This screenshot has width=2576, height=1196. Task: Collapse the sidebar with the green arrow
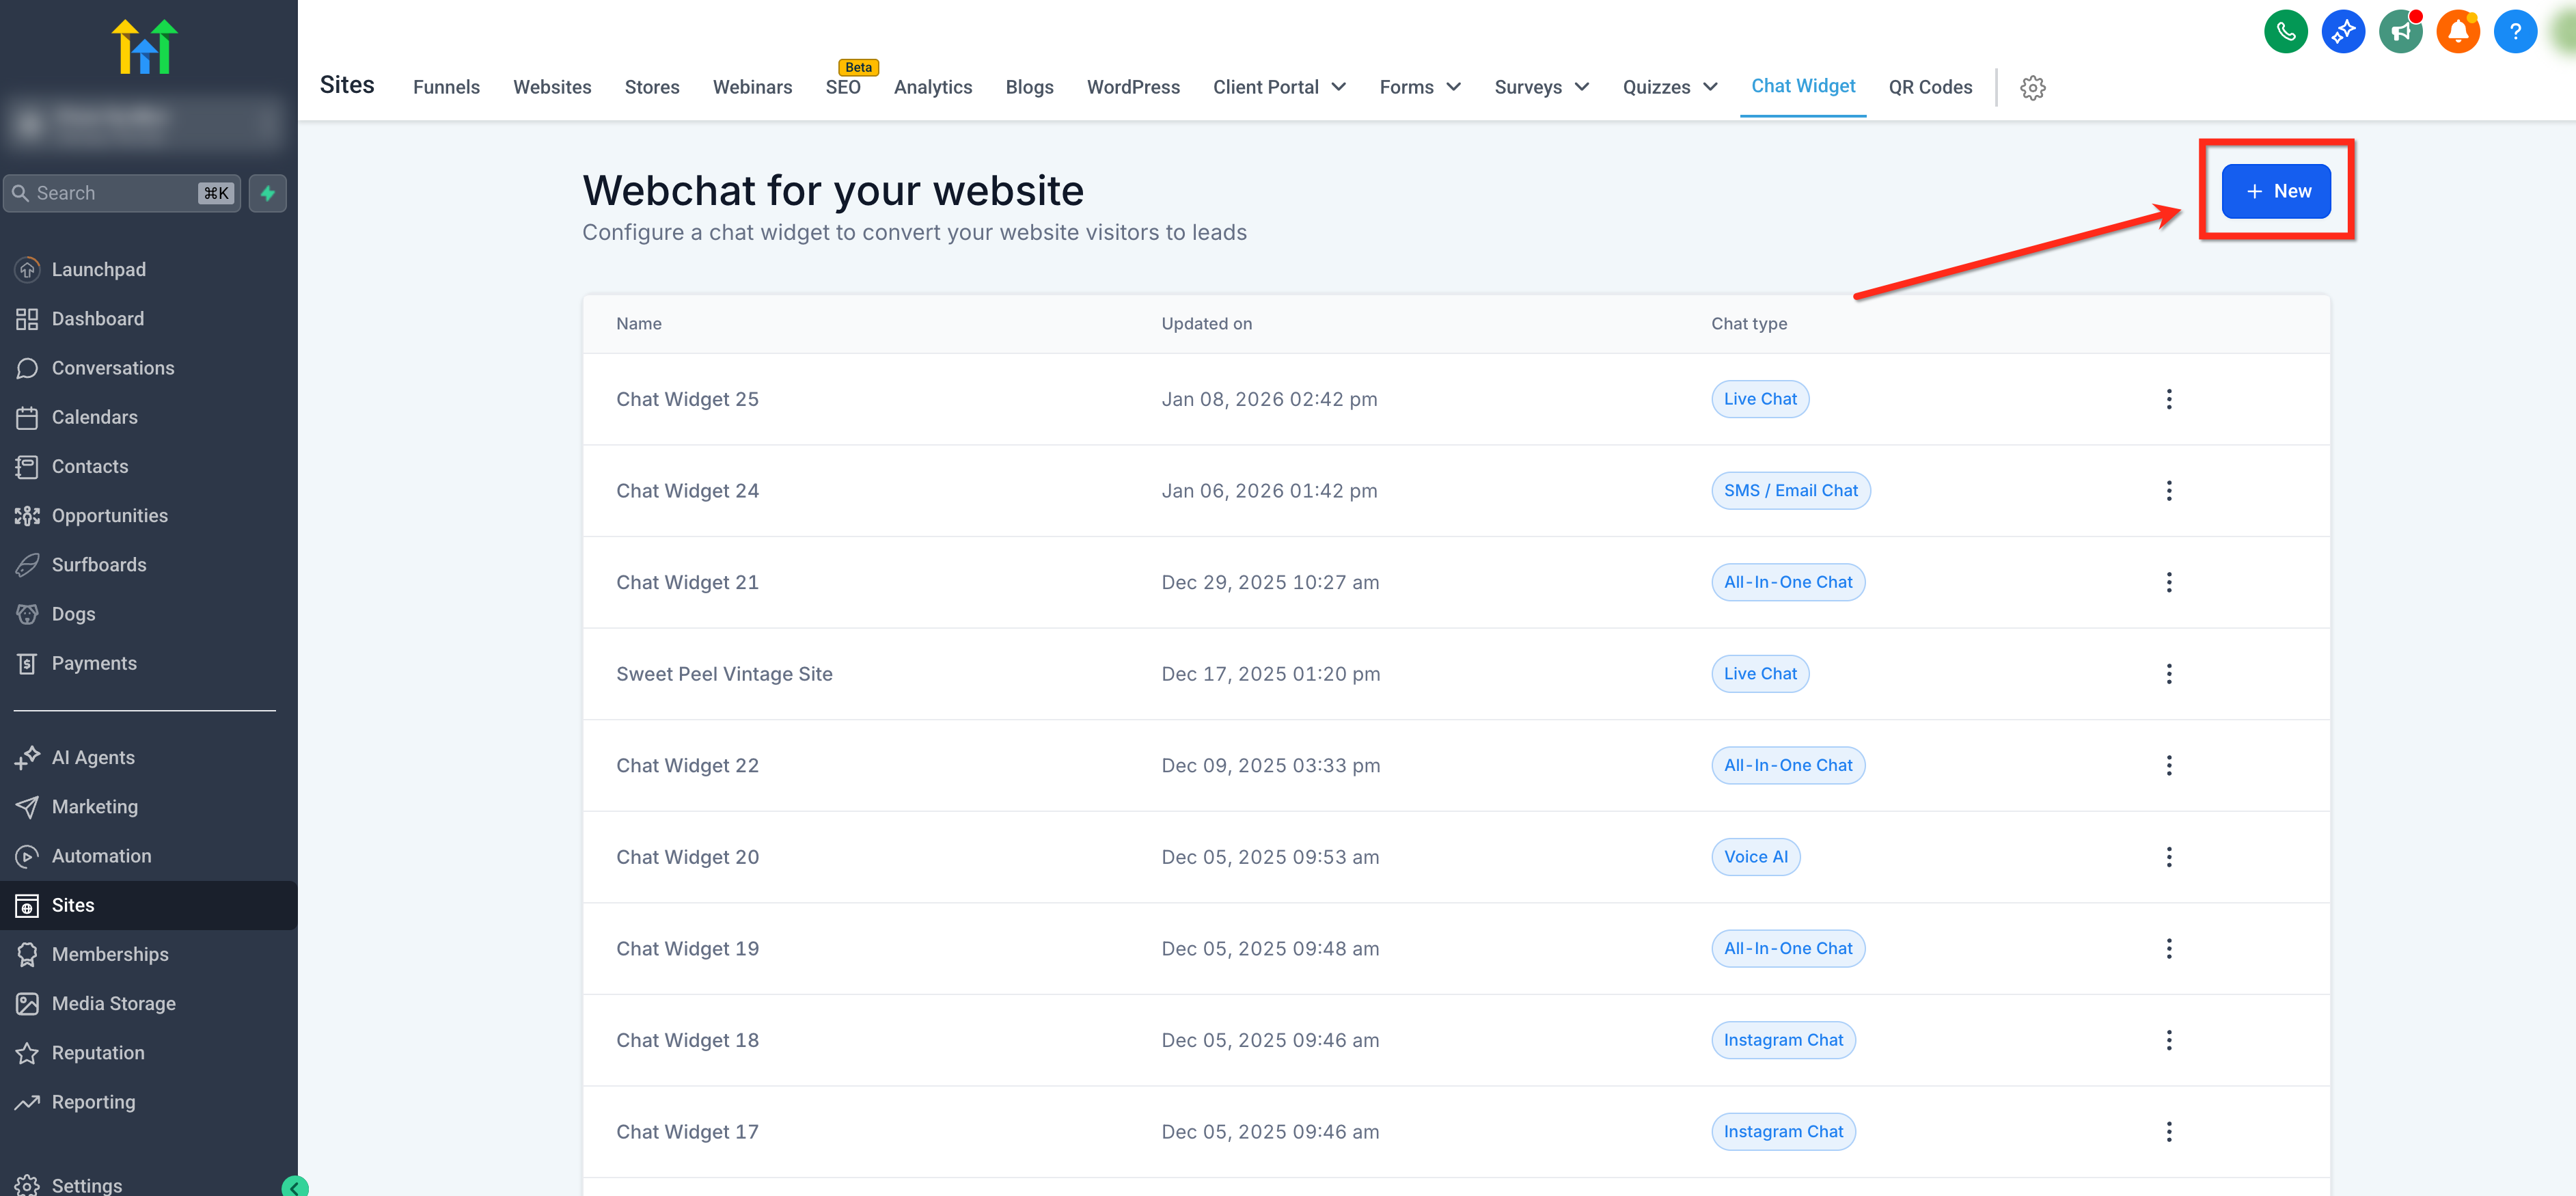tap(295, 1187)
